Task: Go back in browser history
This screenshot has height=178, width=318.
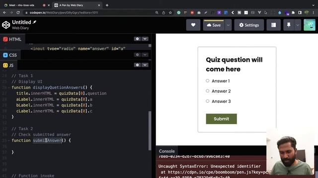Action: coord(4,12)
